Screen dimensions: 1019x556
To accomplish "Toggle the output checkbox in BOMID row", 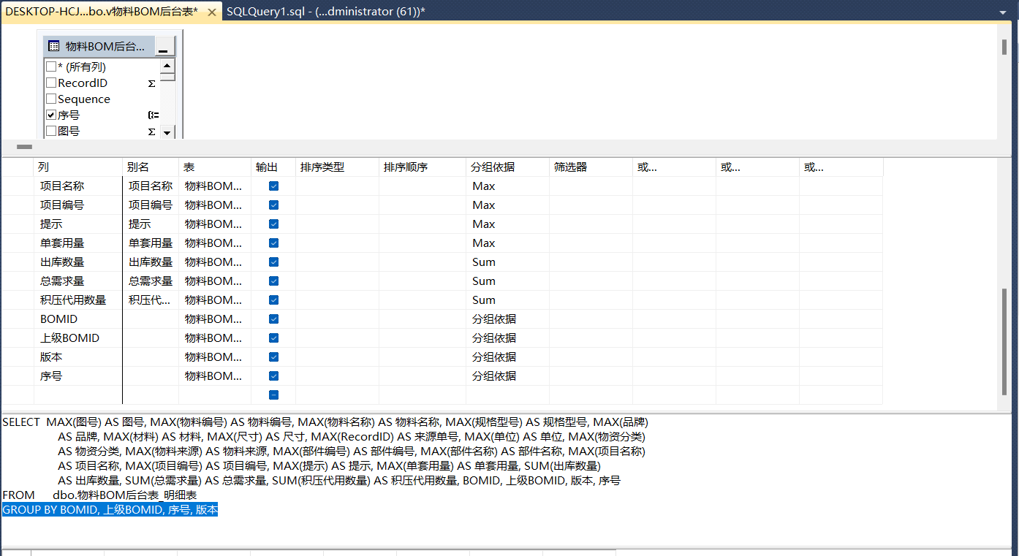I will click(273, 319).
